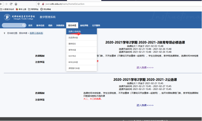Open the 火狐官方站点 bookmark
202x121 pixels.
(7, 9)
